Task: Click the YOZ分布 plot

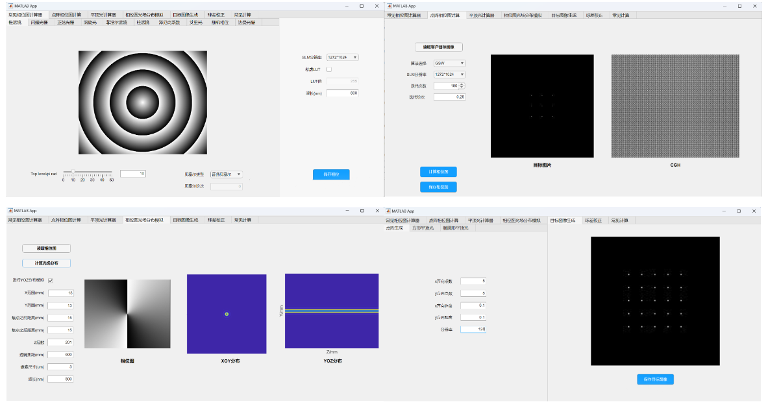Action: (332, 311)
